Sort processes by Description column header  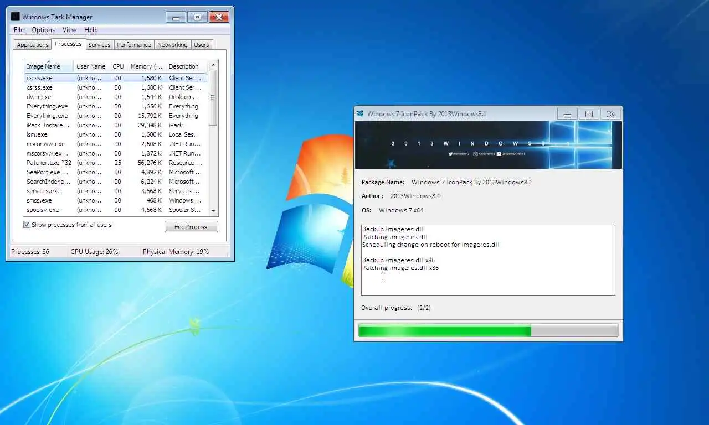[x=186, y=66]
